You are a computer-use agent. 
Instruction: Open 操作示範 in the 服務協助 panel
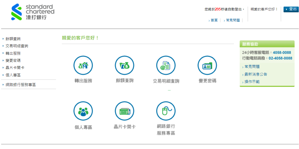click(x=252, y=82)
